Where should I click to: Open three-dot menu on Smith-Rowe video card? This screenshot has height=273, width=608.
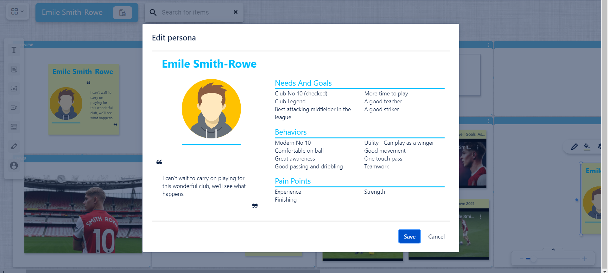pos(480,217)
